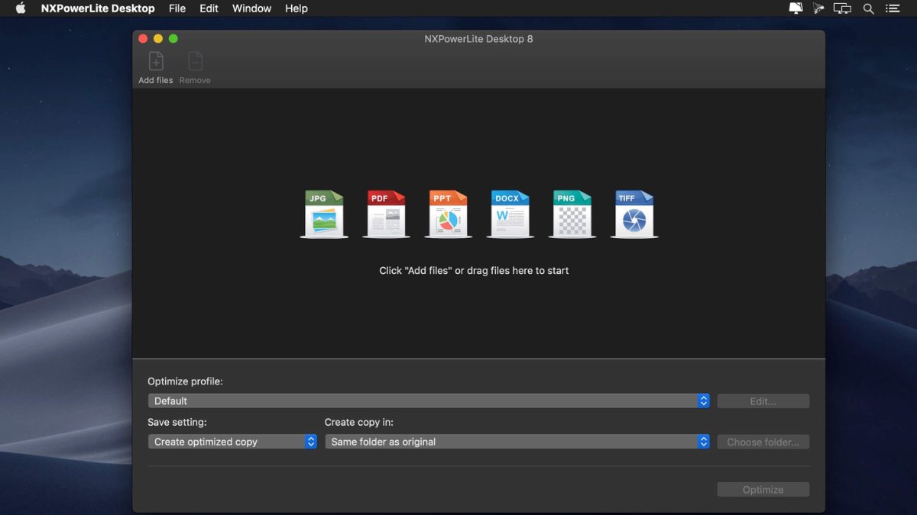Open the Window menu
Viewport: 917px width, 515px height.
[x=251, y=8]
